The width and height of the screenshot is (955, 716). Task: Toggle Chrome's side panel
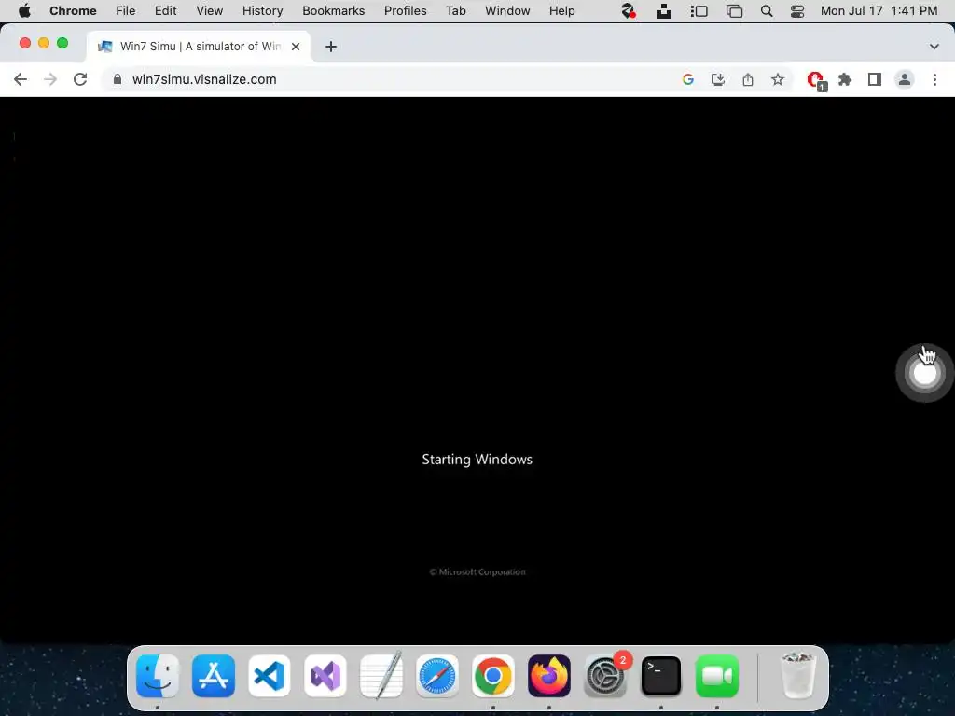875,79
